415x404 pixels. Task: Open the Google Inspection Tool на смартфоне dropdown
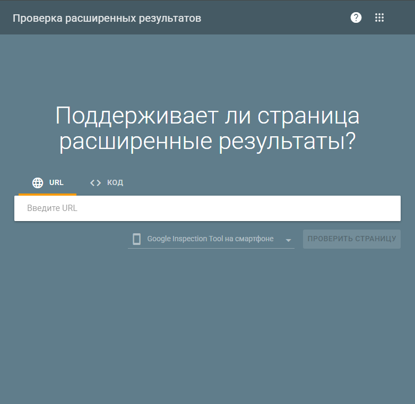point(211,239)
